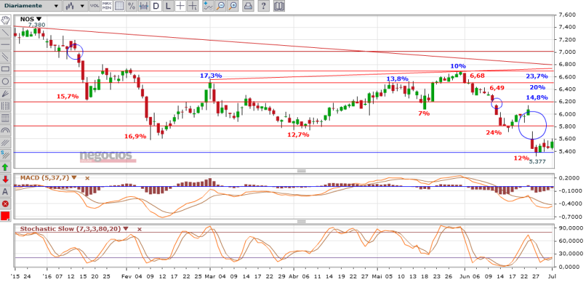Select the circle drawing tool

5,81
